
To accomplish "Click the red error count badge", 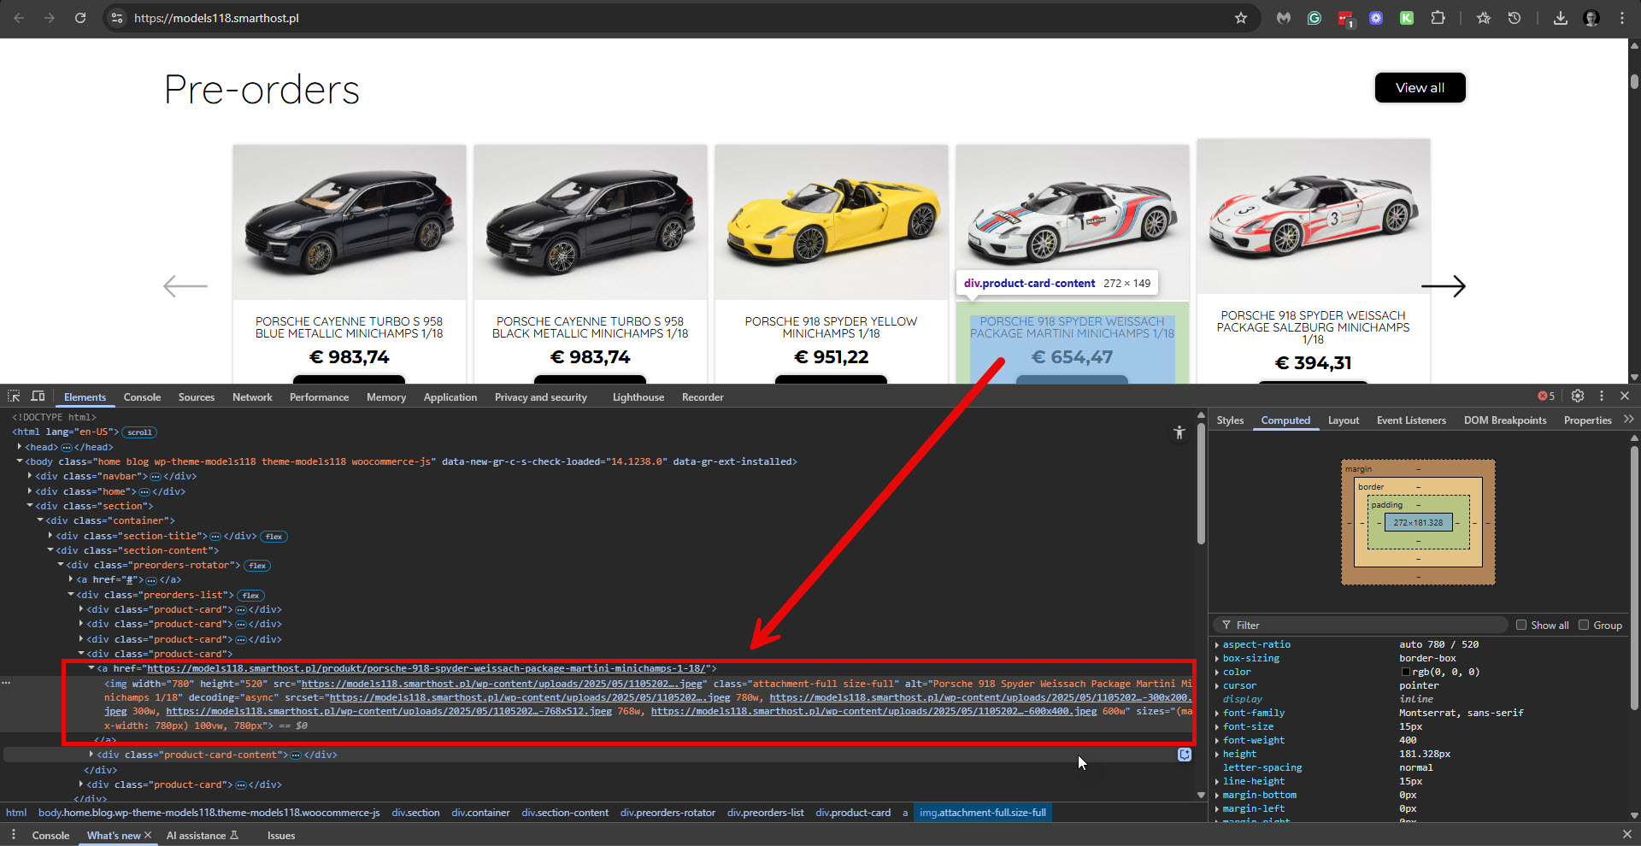I will [x=1546, y=396].
